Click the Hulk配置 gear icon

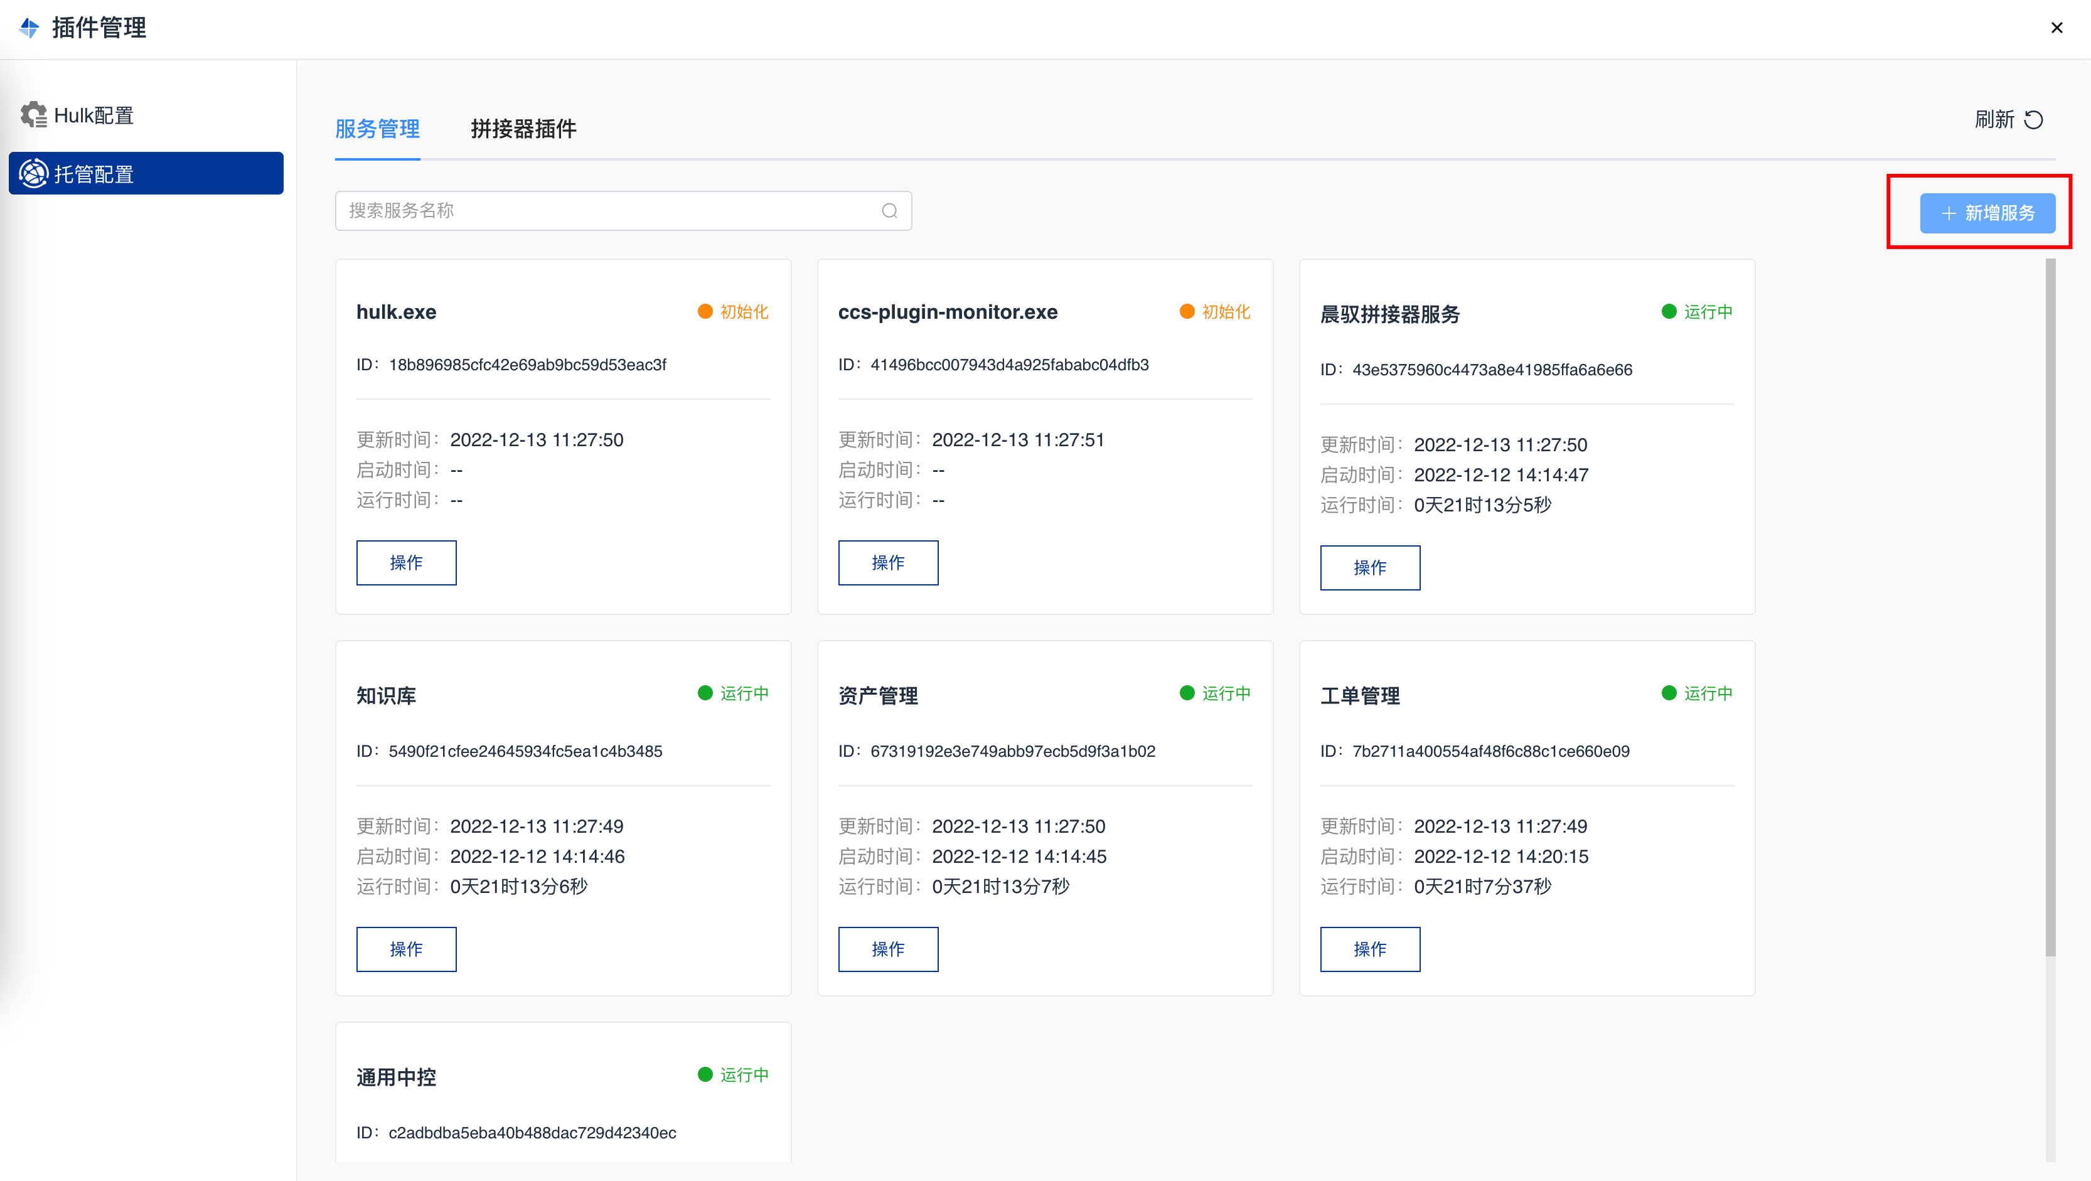pos(33,114)
